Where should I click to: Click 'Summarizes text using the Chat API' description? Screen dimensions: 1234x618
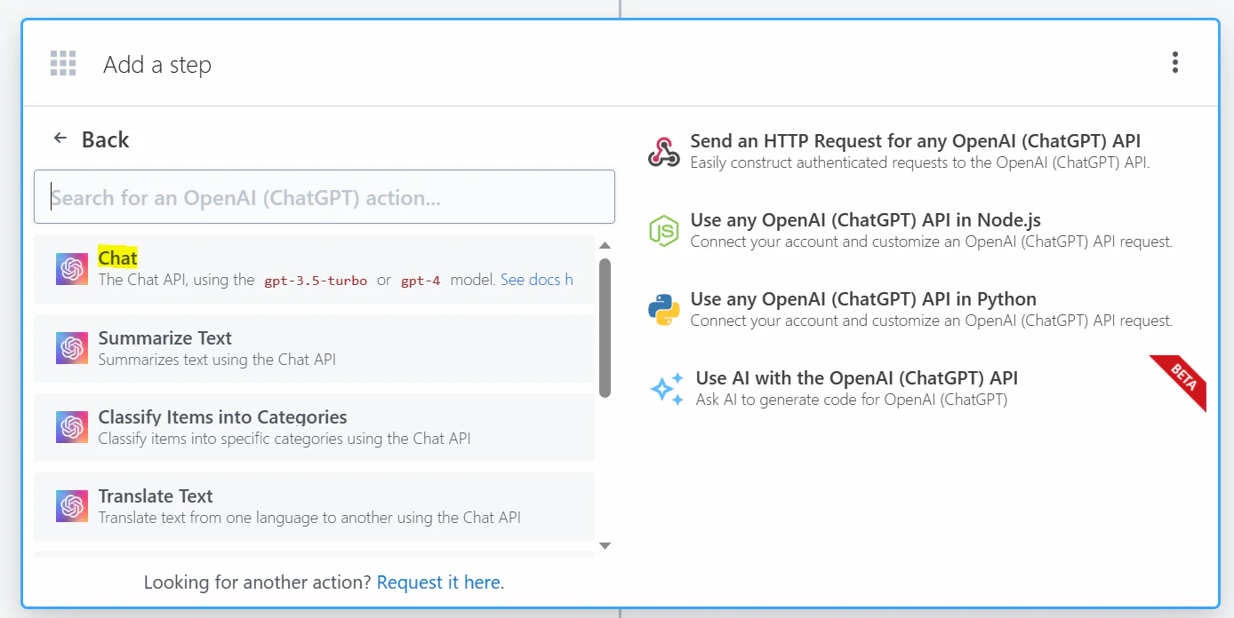click(x=217, y=360)
